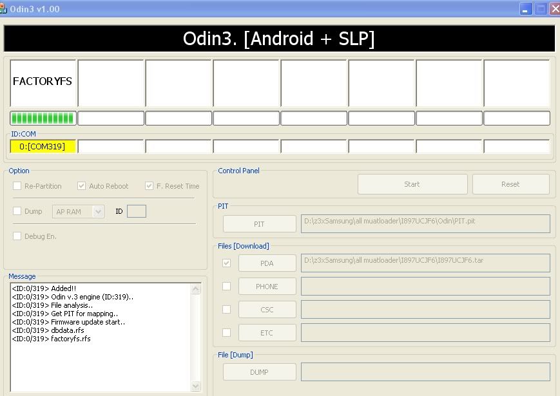
Task: Click the CSC file path field
Action: 425,309
